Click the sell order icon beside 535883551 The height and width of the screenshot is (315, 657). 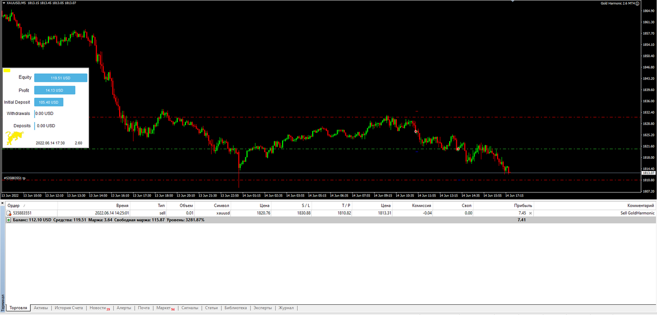click(9, 213)
